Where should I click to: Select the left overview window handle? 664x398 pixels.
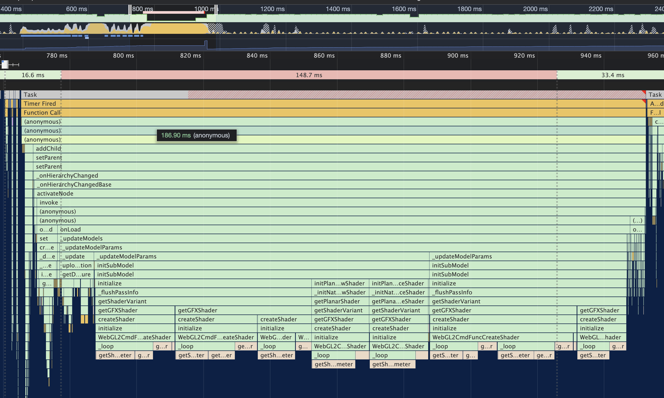click(130, 10)
